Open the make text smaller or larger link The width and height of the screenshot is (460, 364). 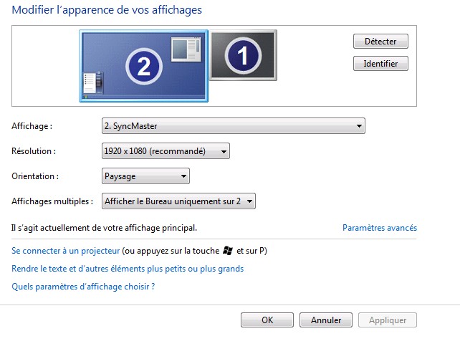(128, 269)
